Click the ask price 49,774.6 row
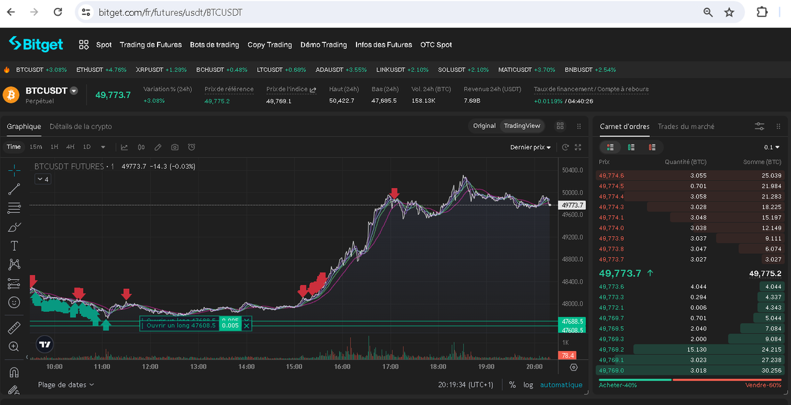The width and height of the screenshot is (791, 405). point(690,175)
